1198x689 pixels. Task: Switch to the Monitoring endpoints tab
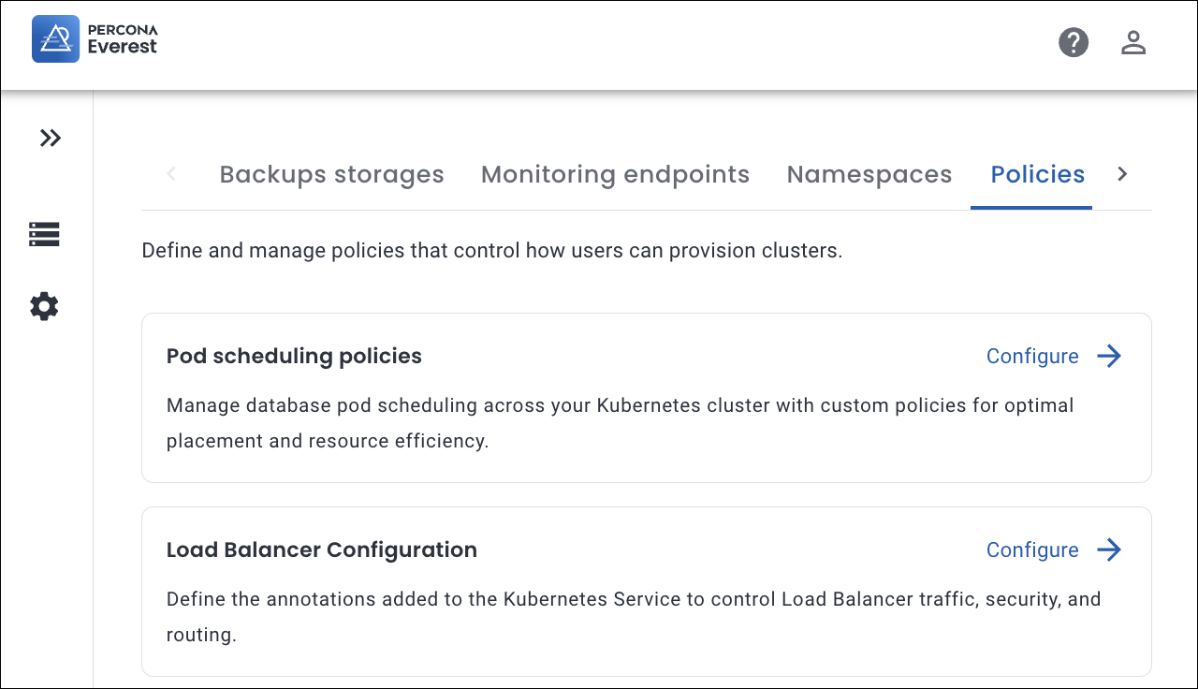click(x=615, y=174)
